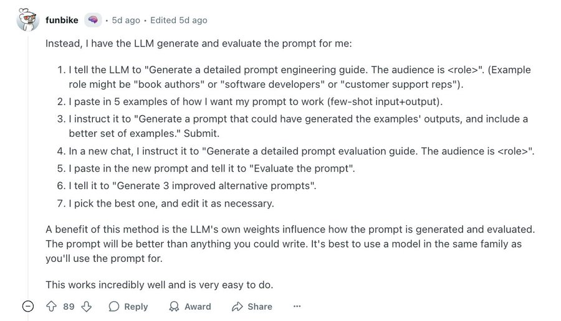Click the "5d ago" timestamp permalink
Image resolution: width=561 pixels, height=321 pixels.
coord(126,20)
